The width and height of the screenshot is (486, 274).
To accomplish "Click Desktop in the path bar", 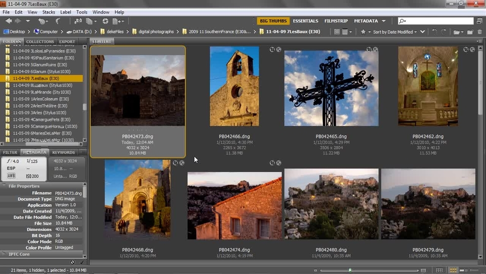I will (x=14, y=31).
